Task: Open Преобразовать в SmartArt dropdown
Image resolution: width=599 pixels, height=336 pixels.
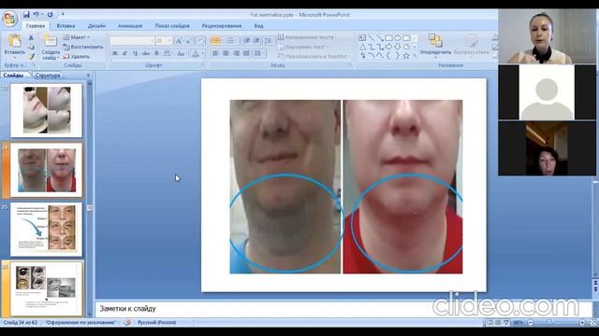Action: pos(314,56)
